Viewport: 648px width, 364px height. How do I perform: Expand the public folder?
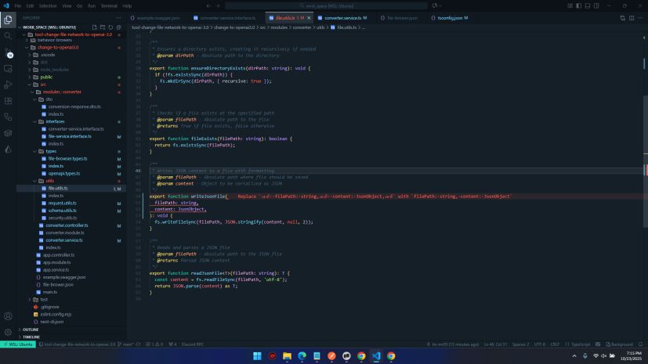(46, 77)
